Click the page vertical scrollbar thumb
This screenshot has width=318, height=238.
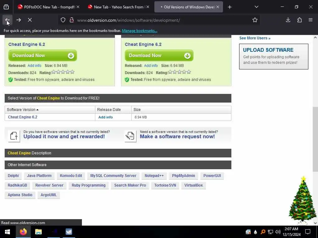point(315,139)
